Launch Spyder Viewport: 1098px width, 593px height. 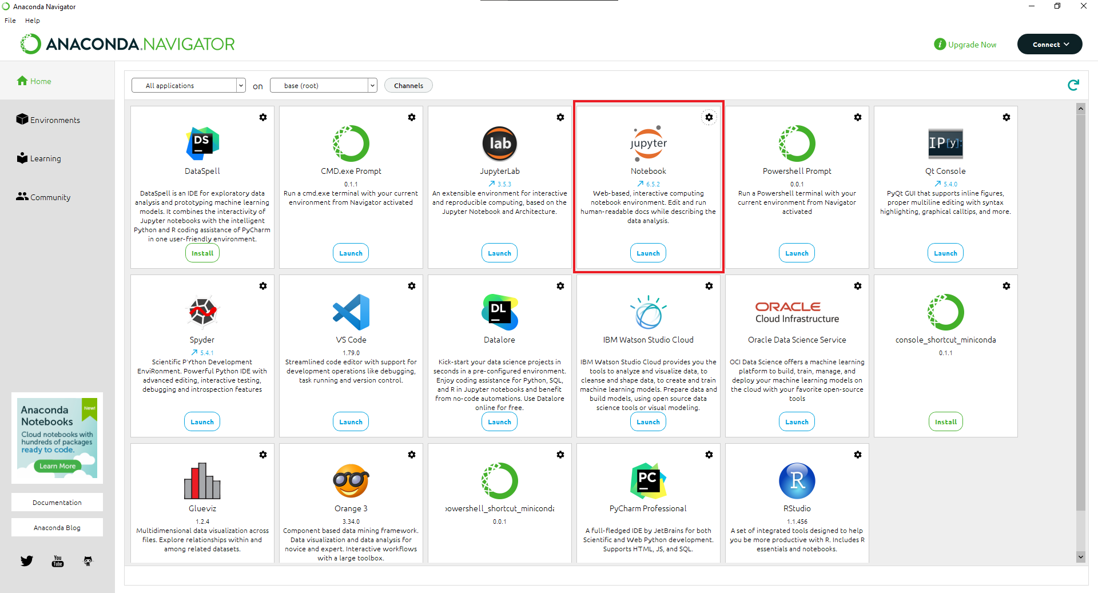pos(202,421)
